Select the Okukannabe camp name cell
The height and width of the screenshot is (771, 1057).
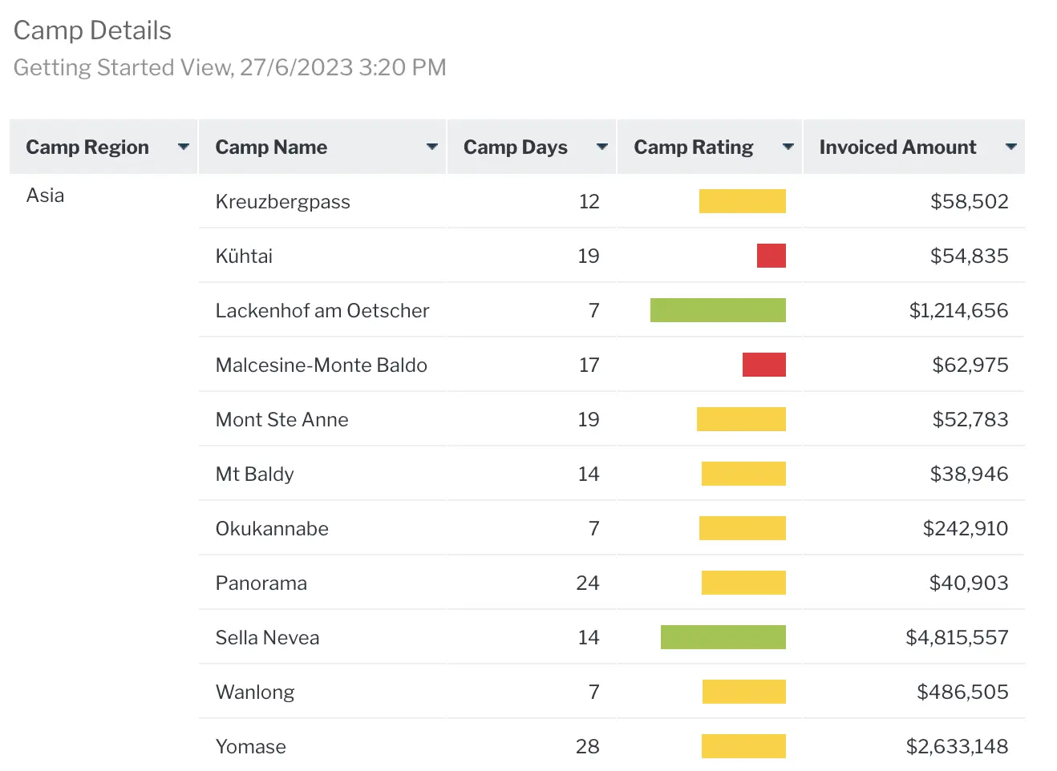click(272, 529)
